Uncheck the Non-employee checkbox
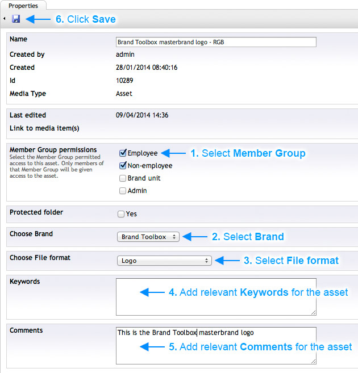 (123, 166)
